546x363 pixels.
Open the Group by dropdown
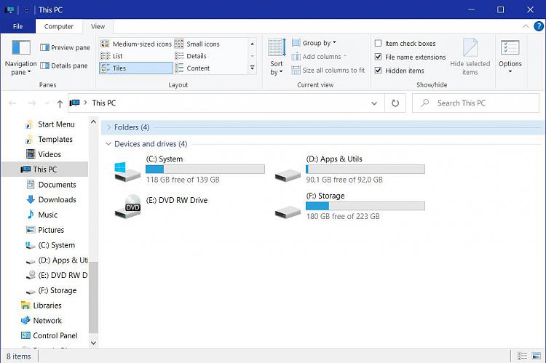tap(314, 43)
